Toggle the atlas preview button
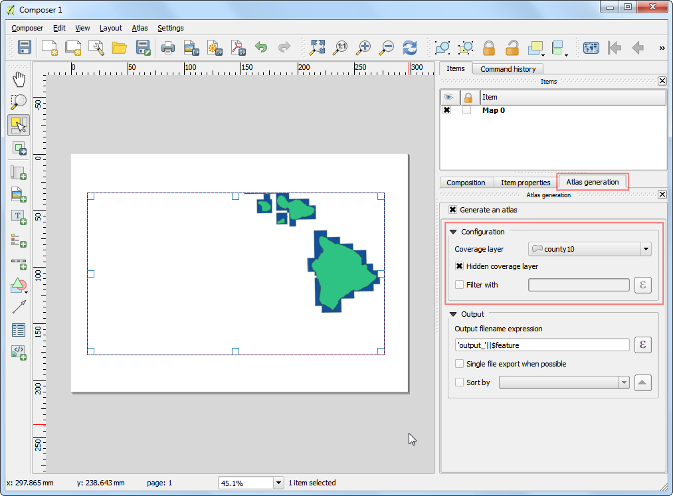This screenshot has height=496, width=673. coord(591,47)
